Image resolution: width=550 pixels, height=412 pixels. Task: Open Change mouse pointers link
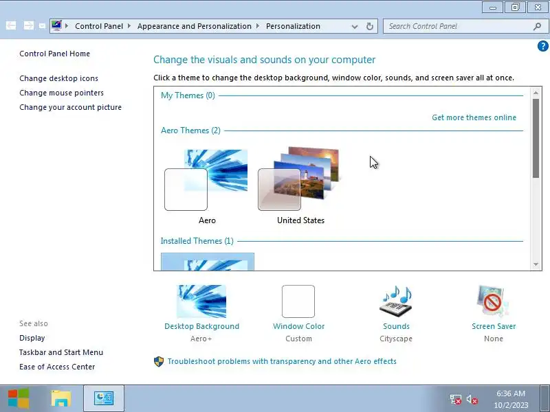[x=61, y=93]
